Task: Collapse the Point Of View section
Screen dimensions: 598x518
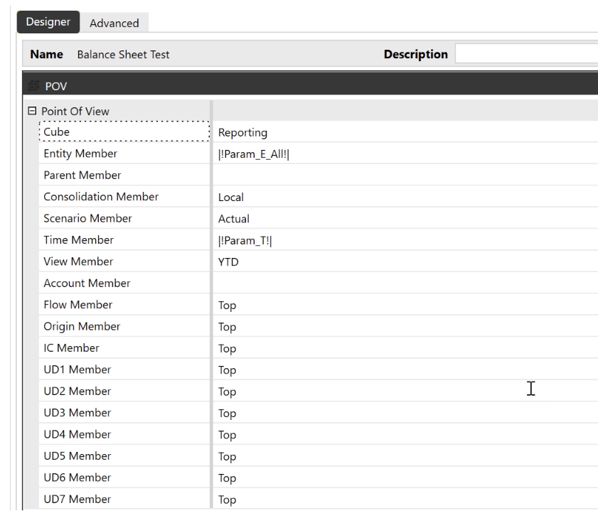Action: tap(31, 111)
